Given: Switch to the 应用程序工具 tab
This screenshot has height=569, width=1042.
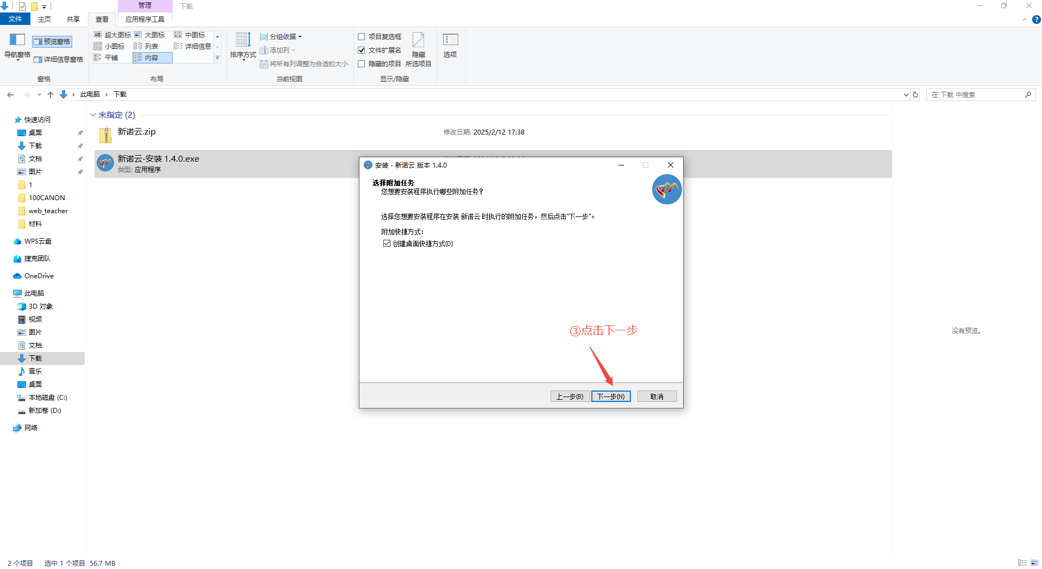Looking at the screenshot, I should [145, 19].
